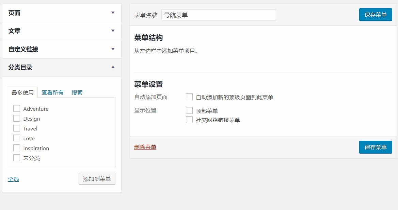Click the 删除菜单 link

145,147
